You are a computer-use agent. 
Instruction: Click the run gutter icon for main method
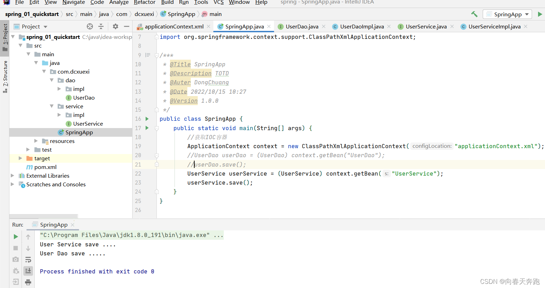point(147,128)
